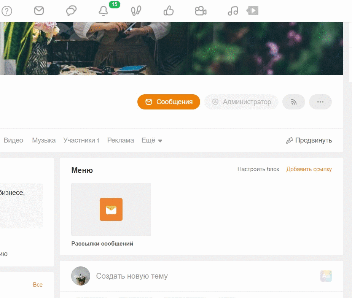The width and height of the screenshot is (352, 298).
Task: Click the orange Сообщения button
Action: 169,102
